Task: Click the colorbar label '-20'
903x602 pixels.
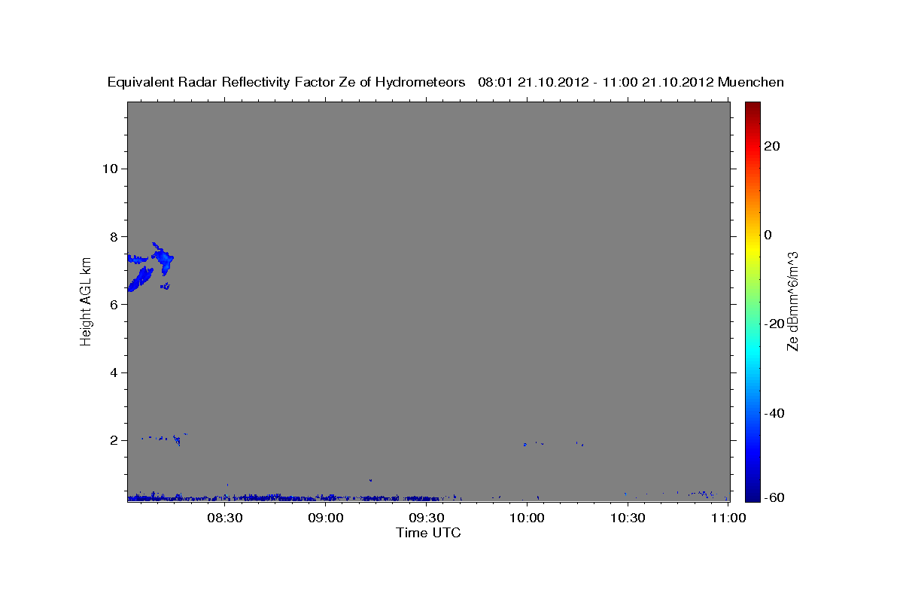Action: point(774,324)
